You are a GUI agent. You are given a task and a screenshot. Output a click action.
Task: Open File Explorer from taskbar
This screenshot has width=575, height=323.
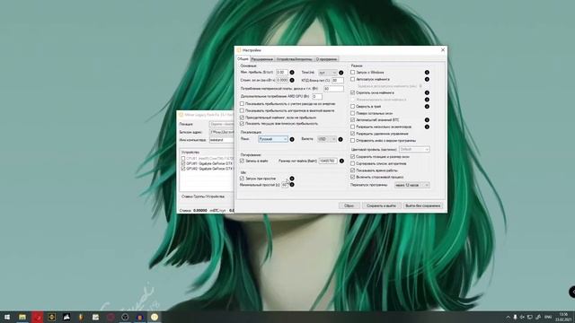pyautogui.click(x=22, y=317)
